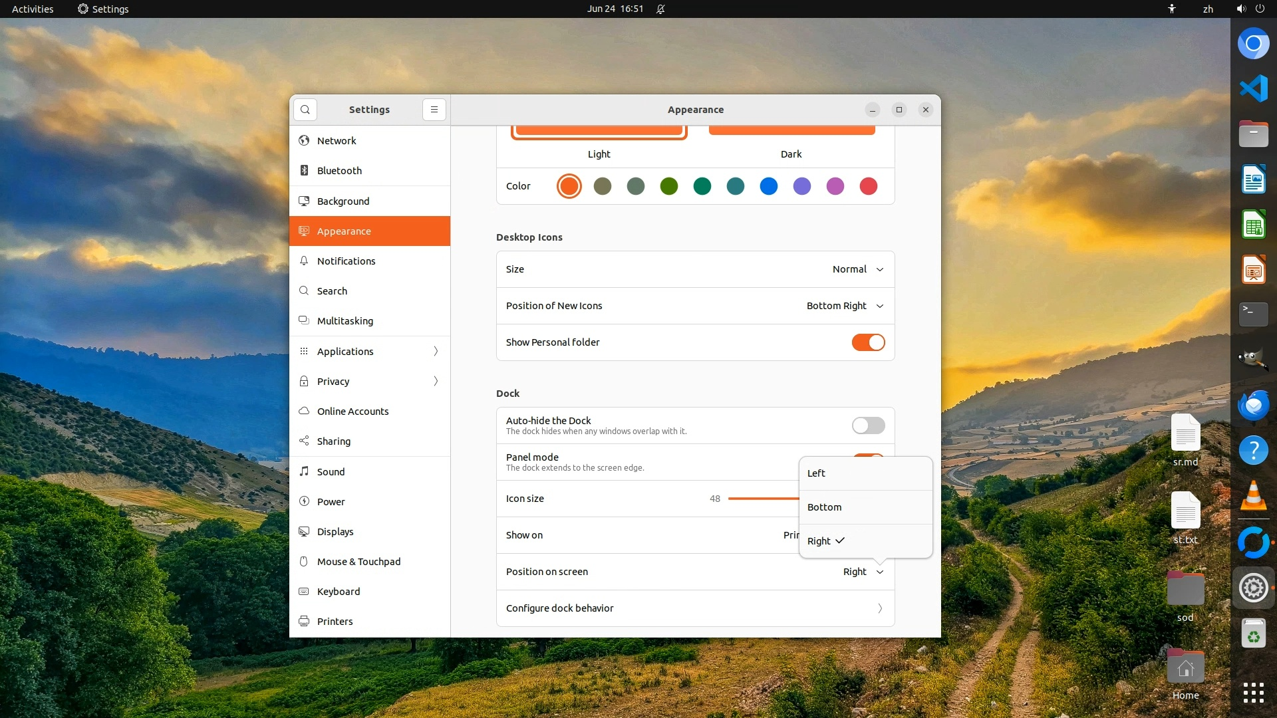This screenshot has height=718, width=1277.
Task: Open Thunderbird mail from dock
Action: [1253, 406]
